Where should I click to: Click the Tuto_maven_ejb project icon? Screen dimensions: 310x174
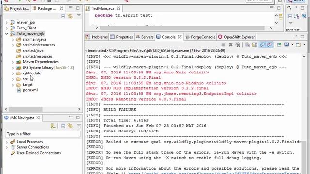point(13,33)
